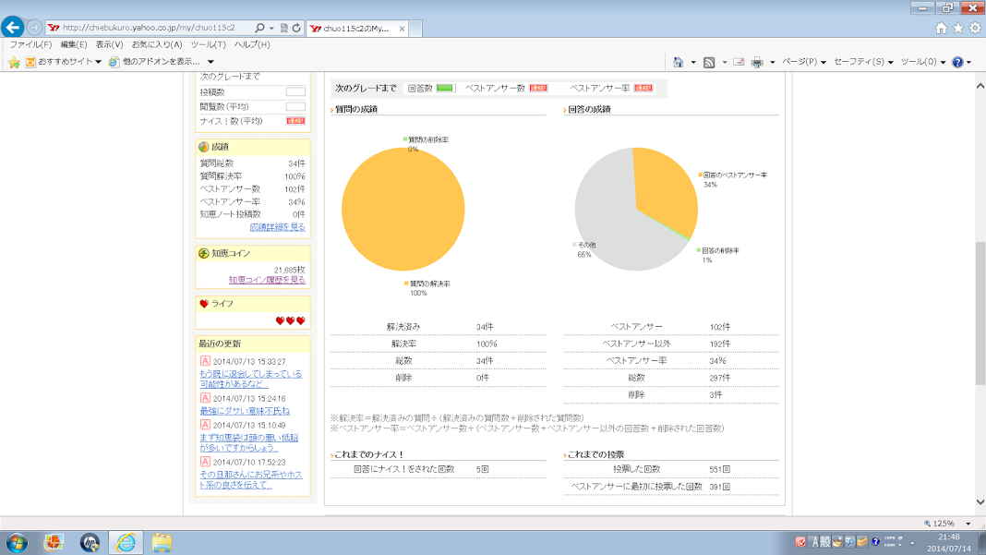986x555 pixels.
Task: Close the chuo115c2 My tab
Action: tap(402, 29)
